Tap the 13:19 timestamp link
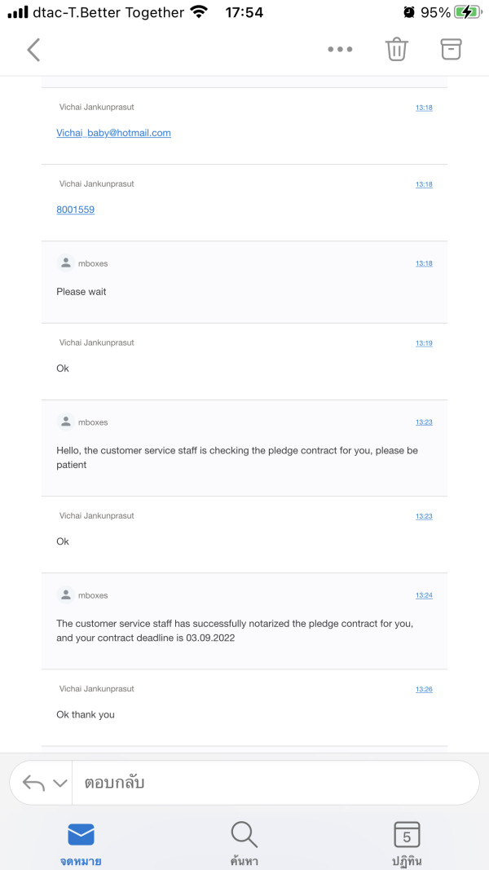Viewport: 489px width, 870px height. pyautogui.click(x=424, y=343)
